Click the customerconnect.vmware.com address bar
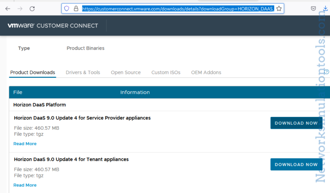 coord(177,9)
